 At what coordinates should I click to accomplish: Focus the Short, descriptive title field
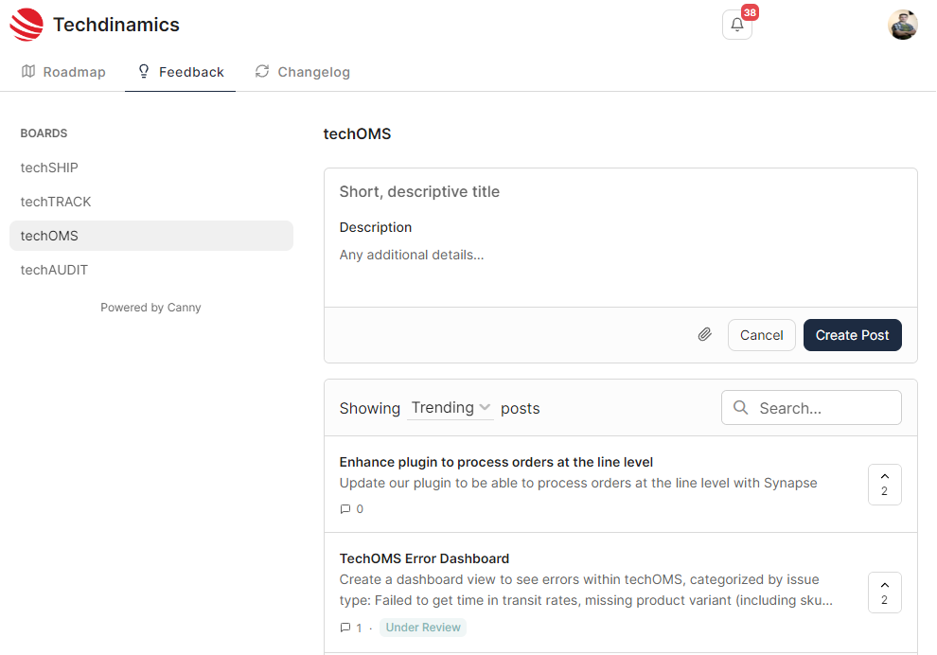click(620, 192)
